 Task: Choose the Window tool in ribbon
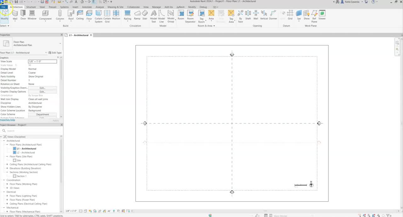pos(32,15)
